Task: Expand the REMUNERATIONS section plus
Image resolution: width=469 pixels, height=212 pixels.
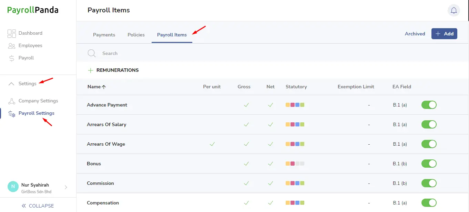Action: pos(91,70)
